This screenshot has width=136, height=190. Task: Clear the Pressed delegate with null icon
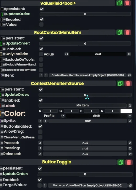click(130, 143)
